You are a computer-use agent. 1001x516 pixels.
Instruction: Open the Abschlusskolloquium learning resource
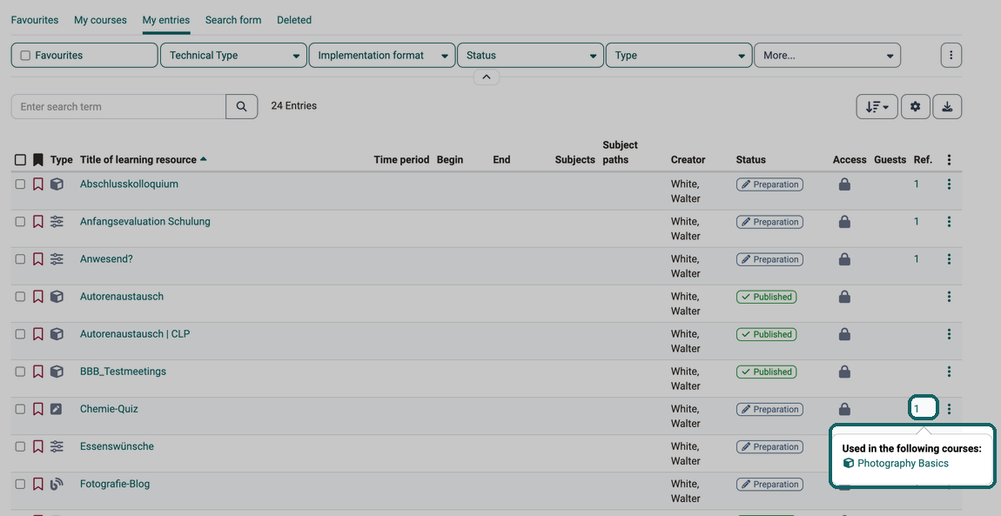[129, 184]
